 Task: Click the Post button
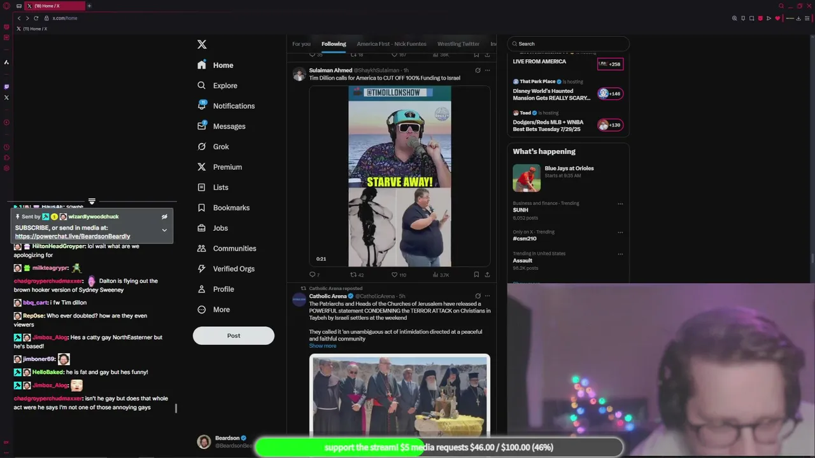click(234, 335)
